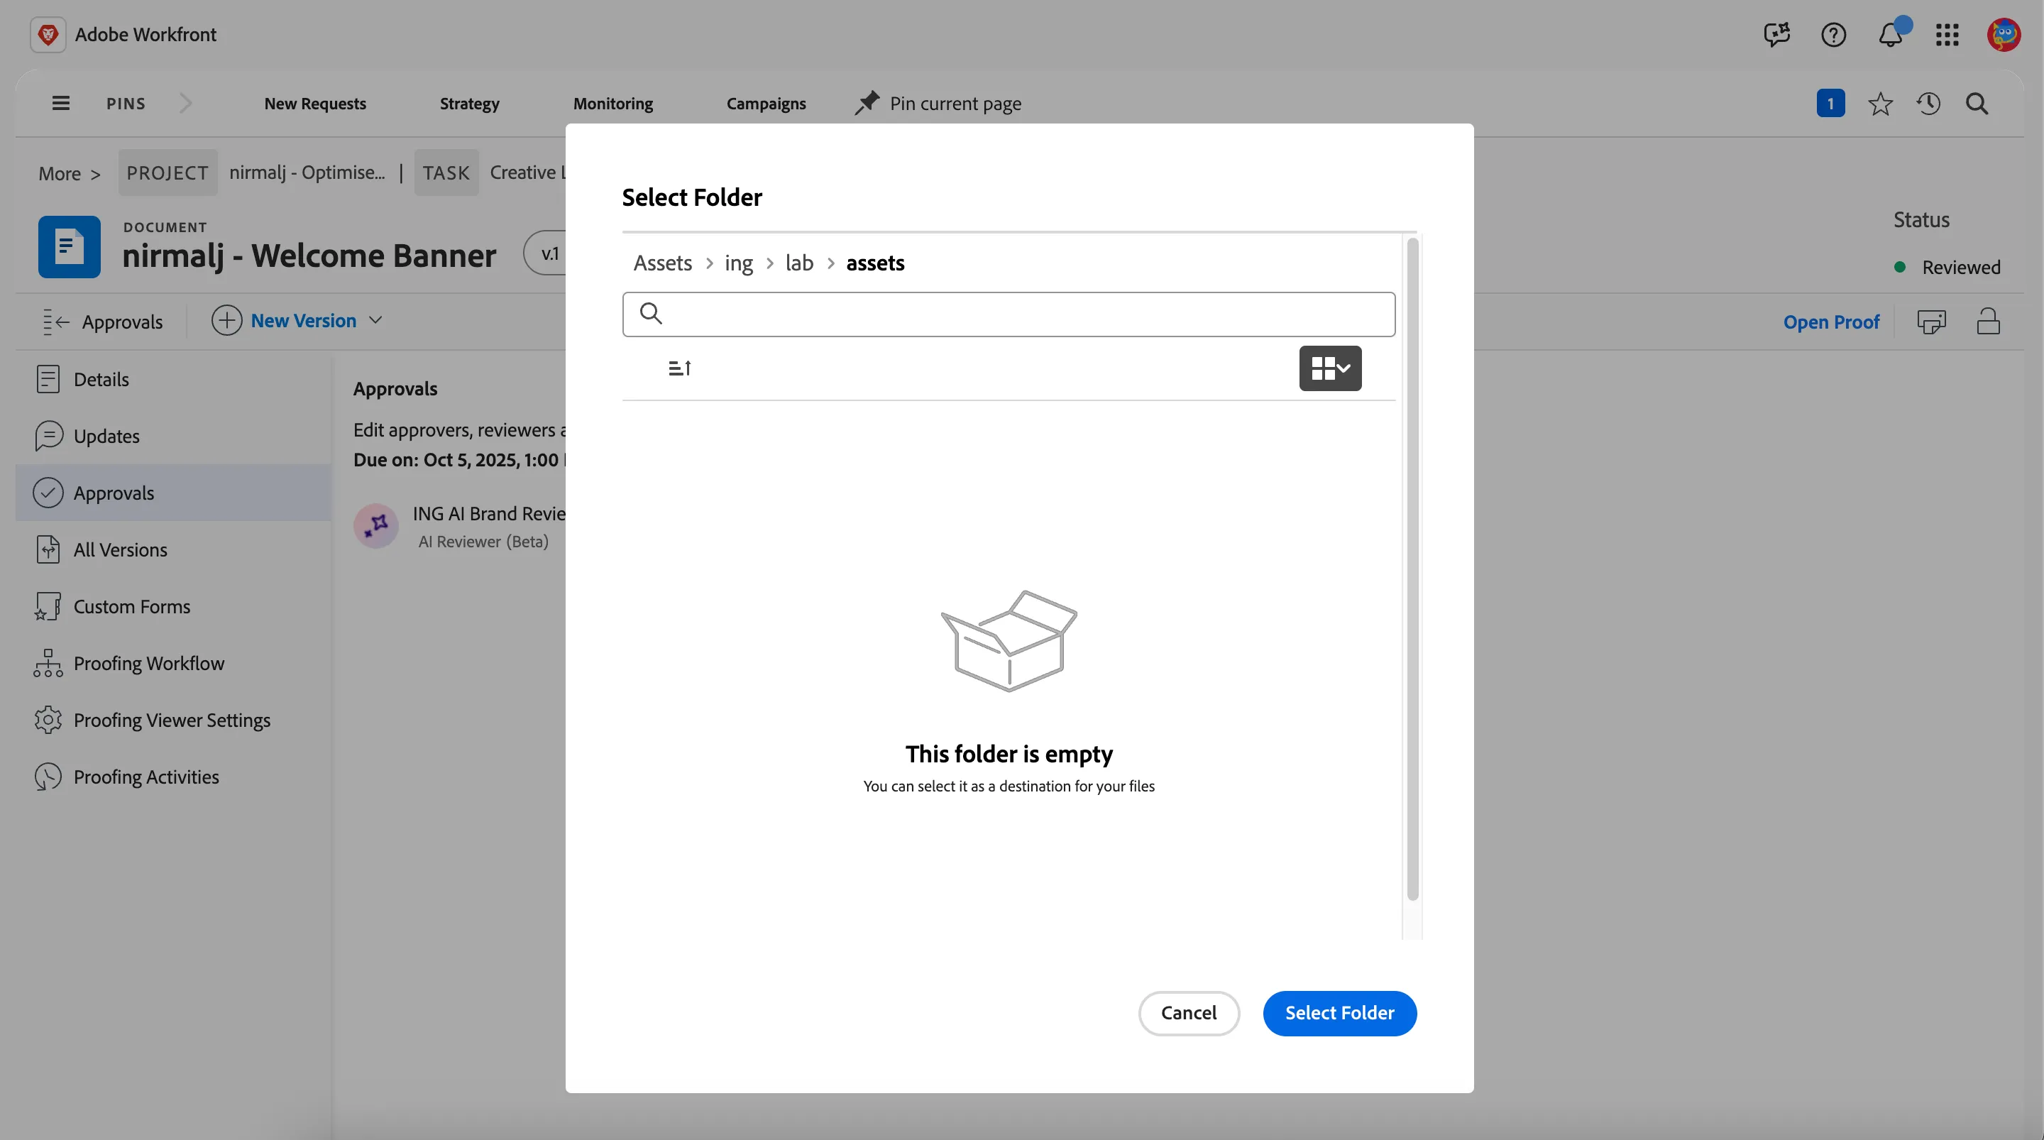The image size is (2044, 1140).
Task: Click the blue pinned count badge
Action: point(1830,103)
